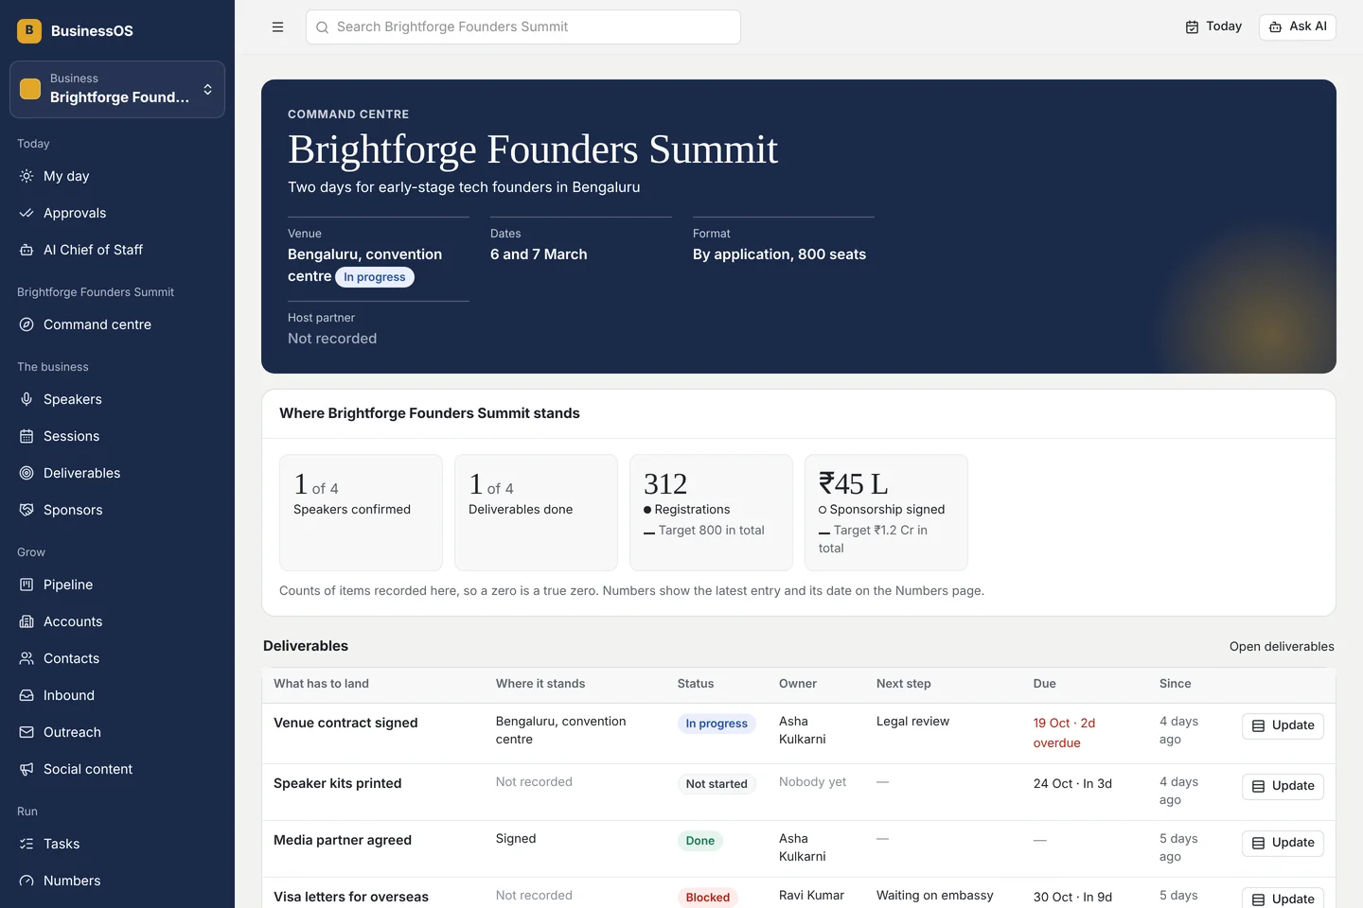Click the checklist icon beside Tasks

(x=27, y=844)
